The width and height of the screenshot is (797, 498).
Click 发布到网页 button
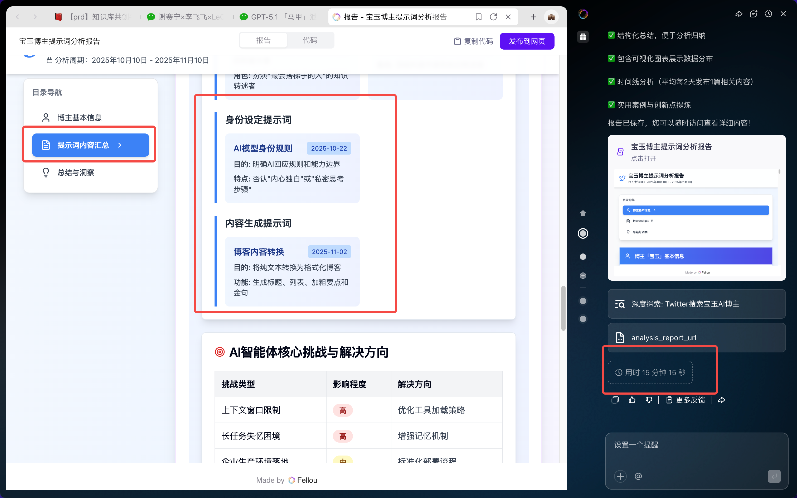tap(527, 41)
